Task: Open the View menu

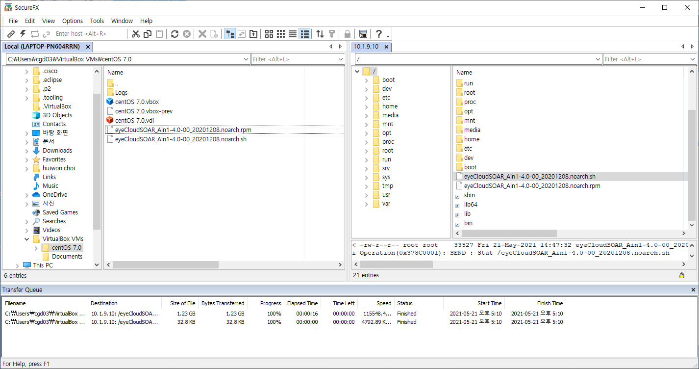Action: coord(49,21)
